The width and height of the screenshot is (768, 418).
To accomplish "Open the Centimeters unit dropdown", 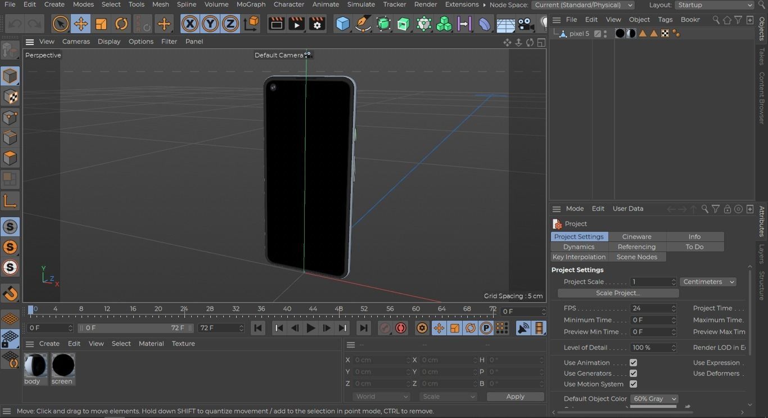I will pyautogui.click(x=708, y=282).
